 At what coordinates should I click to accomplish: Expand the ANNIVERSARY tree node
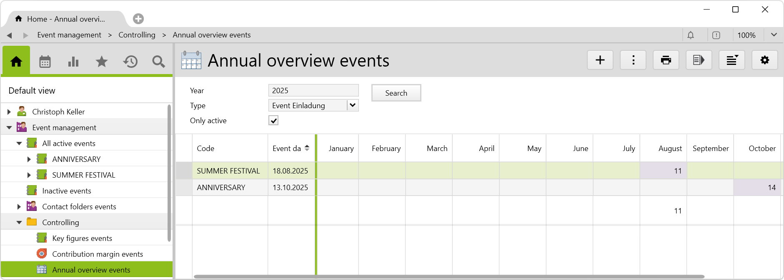pyautogui.click(x=29, y=159)
